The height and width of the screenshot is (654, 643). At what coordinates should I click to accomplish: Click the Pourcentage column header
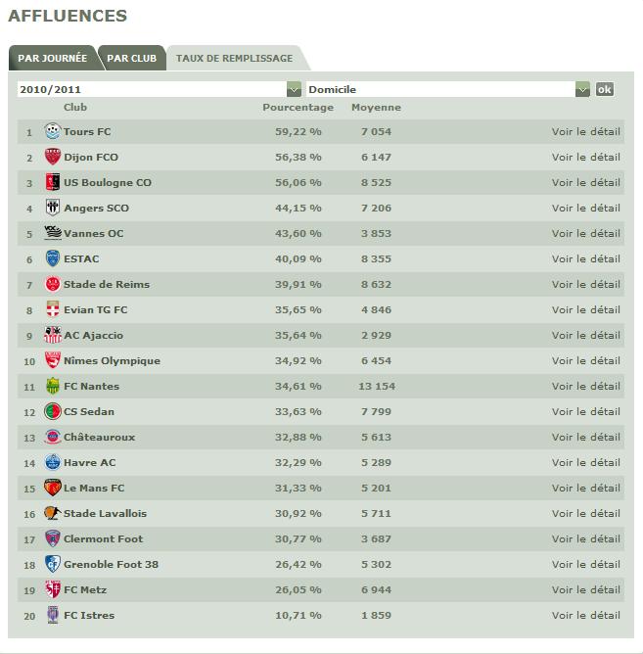tap(298, 108)
